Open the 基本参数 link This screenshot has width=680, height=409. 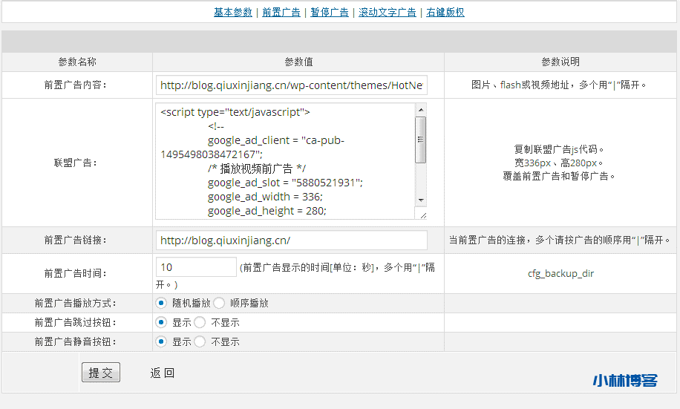point(233,12)
